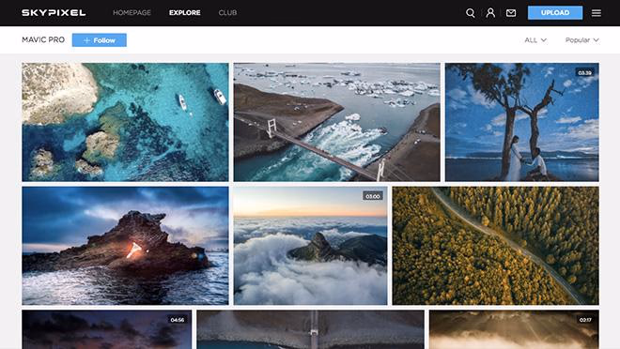Go to the Homepage tab
Screen dimensions: 620x349
coord(132,12)
